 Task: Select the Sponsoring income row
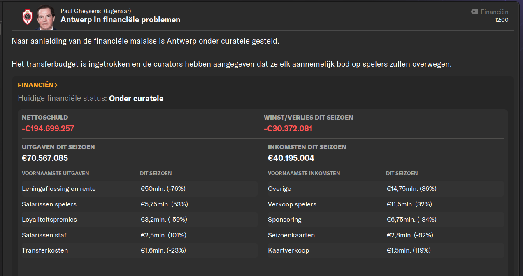pos(385,220)
